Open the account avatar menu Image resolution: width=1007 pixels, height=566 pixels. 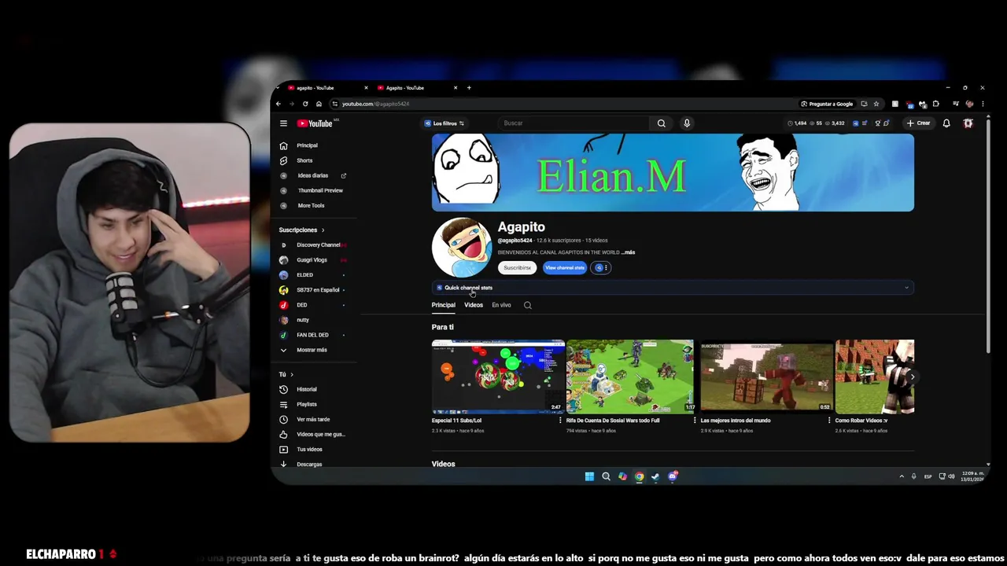point(968,123)
